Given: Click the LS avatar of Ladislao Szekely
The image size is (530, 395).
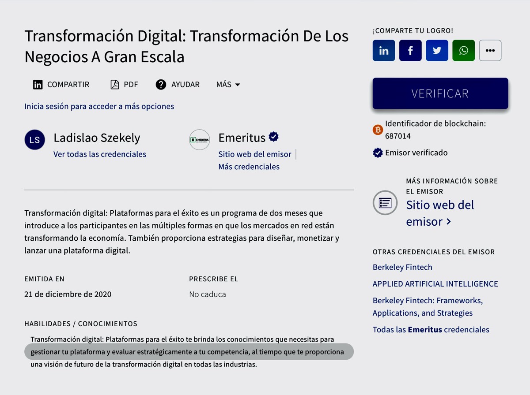Looking at the screenshot, I should click(35, 140).
